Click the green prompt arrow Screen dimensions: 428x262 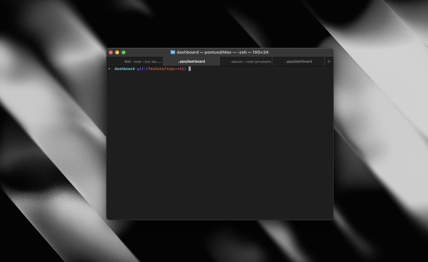click(x=109, y=69)
